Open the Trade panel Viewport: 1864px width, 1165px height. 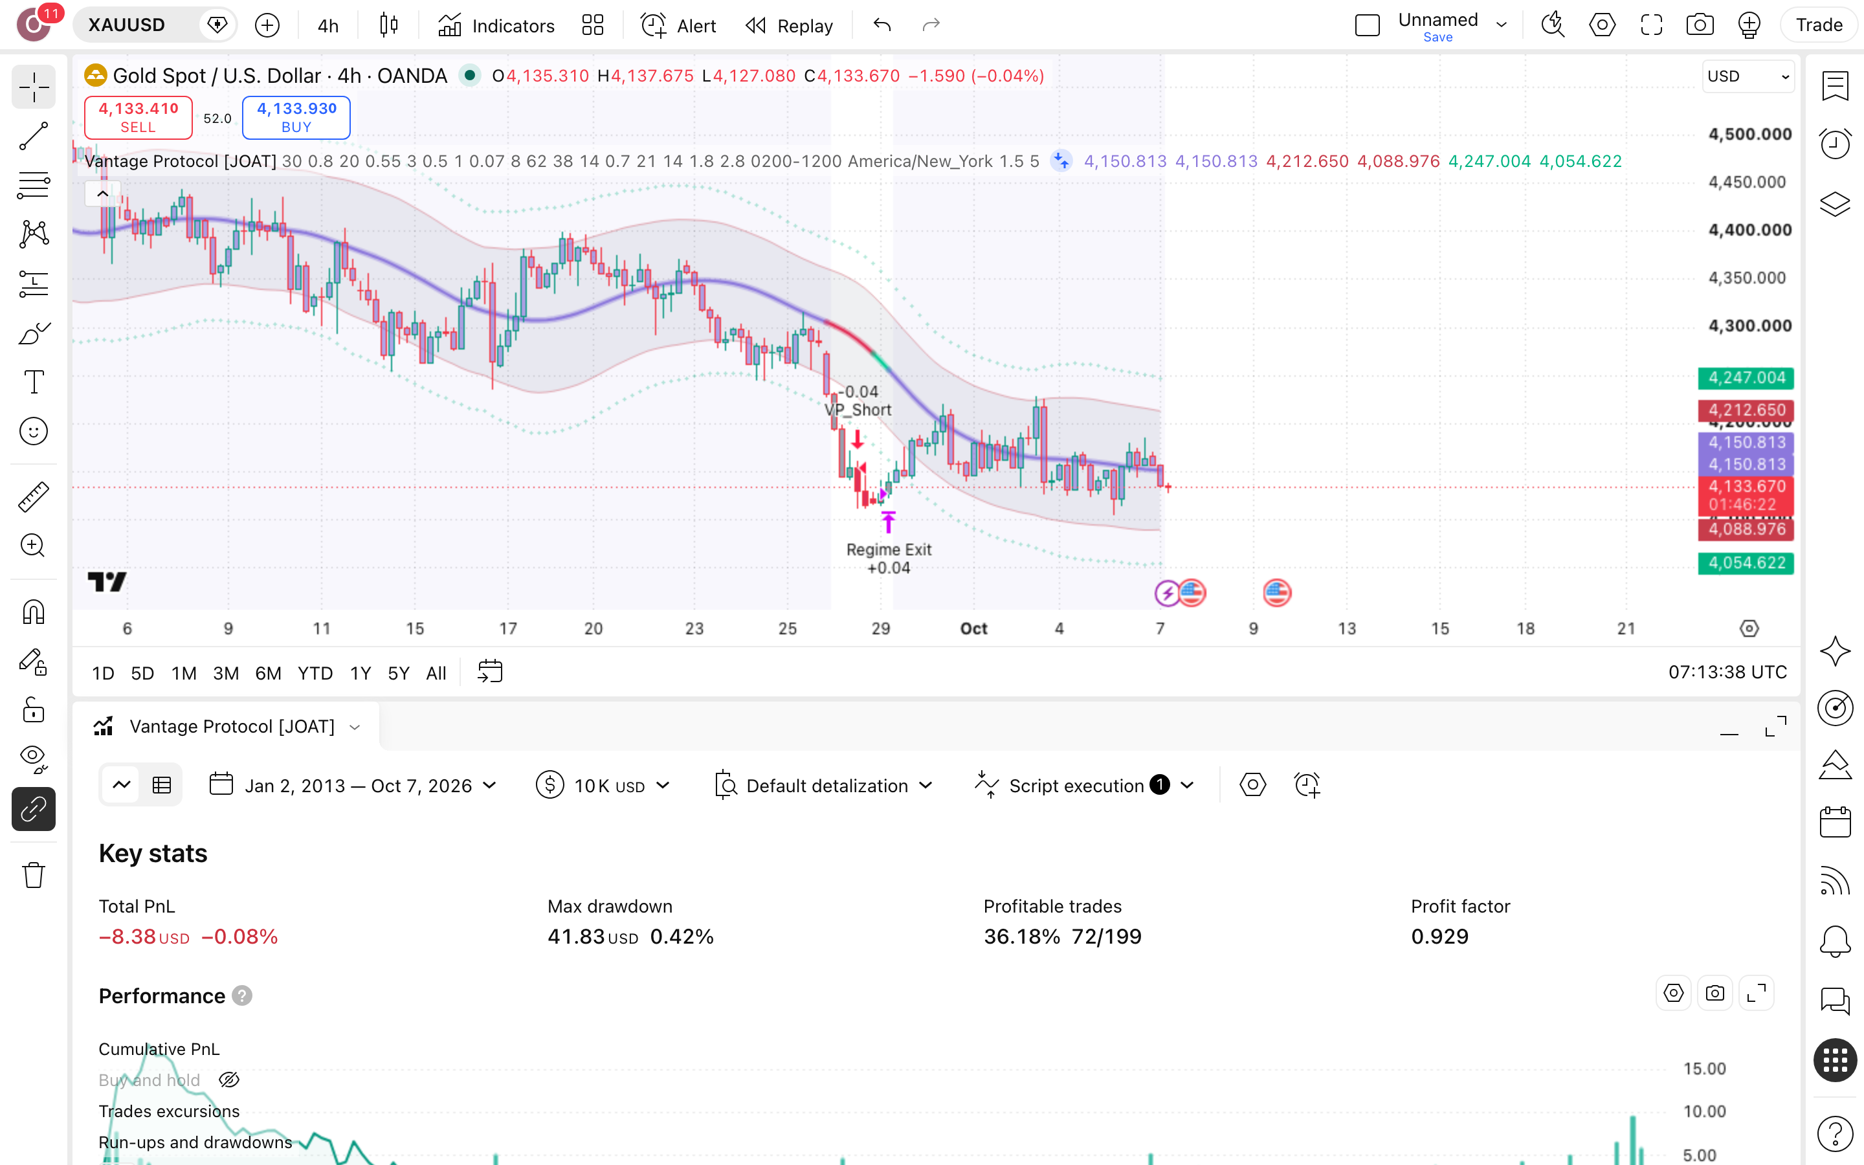pyautogui.click(x=1819, y=25)
